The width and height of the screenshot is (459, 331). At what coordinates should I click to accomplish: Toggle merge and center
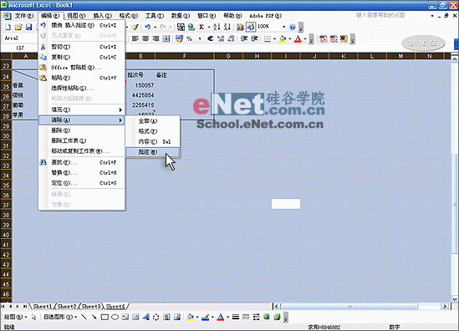[x=166, y=38]
